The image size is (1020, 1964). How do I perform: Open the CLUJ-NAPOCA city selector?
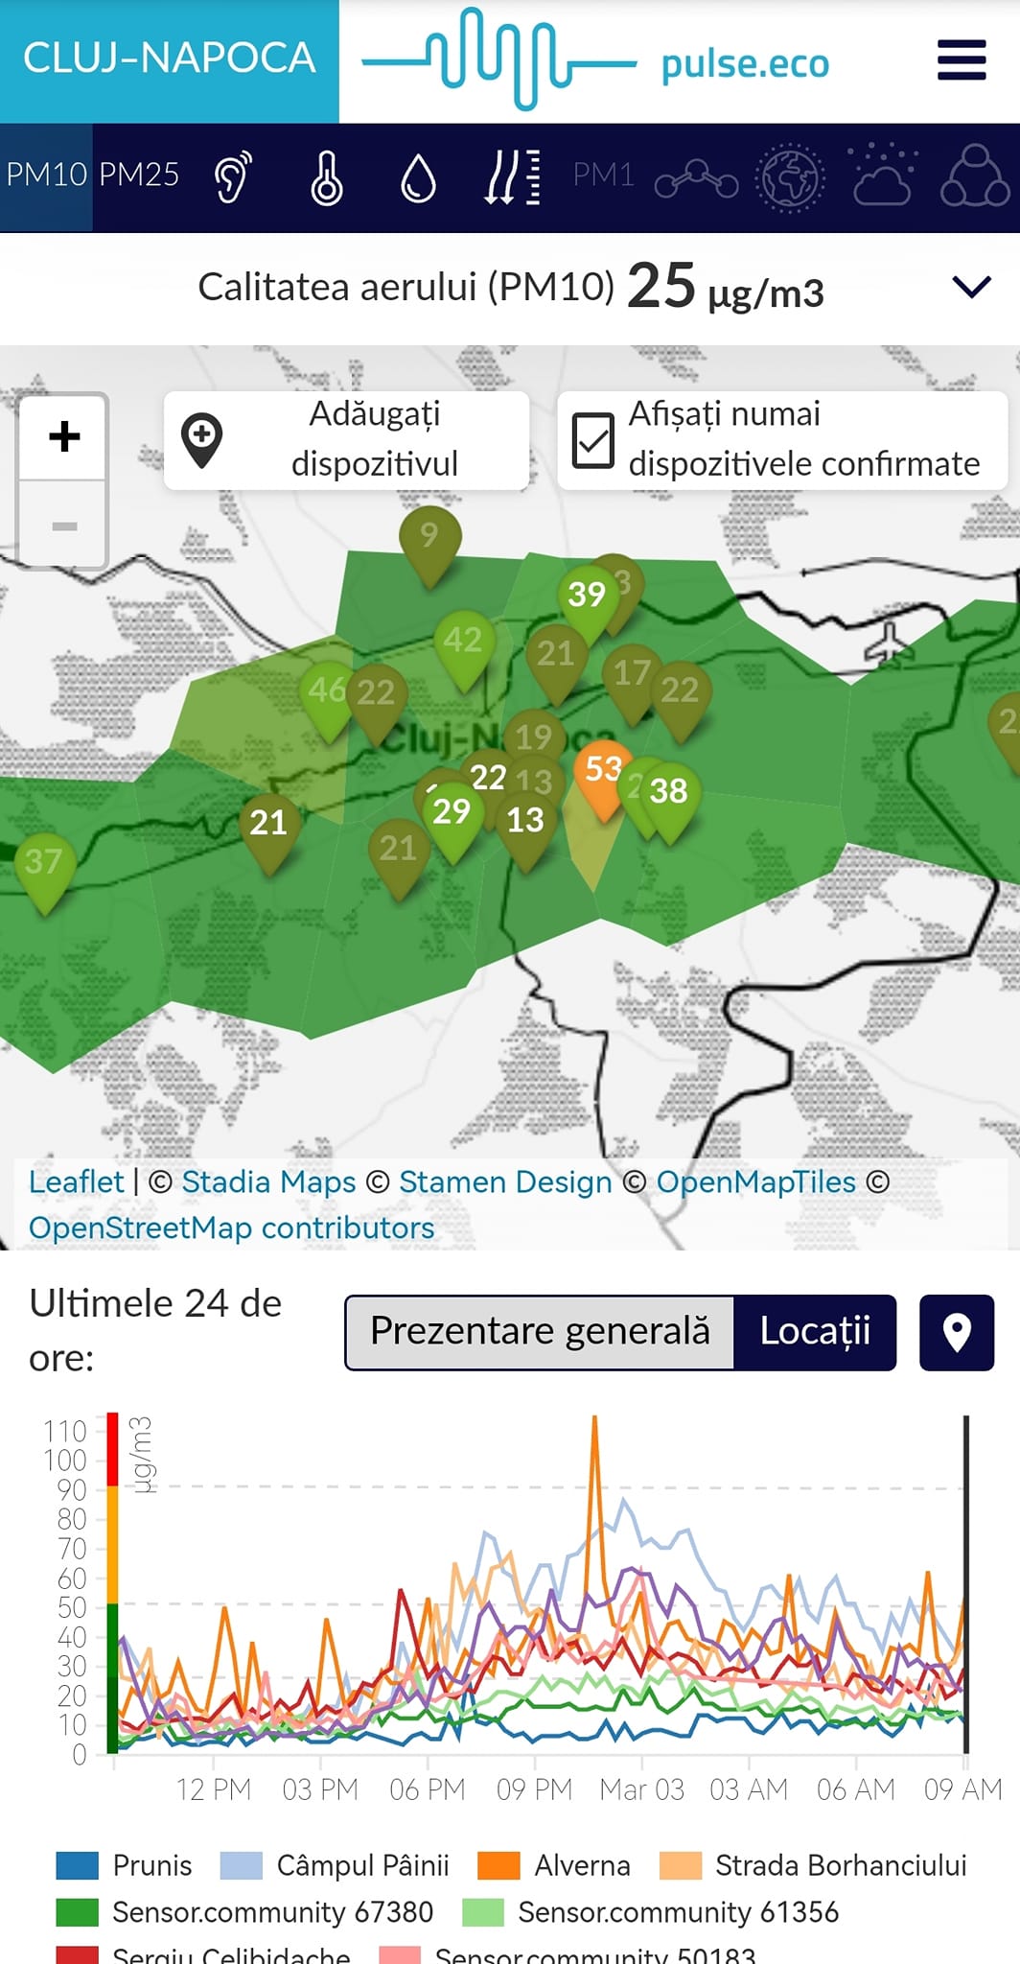[169, 60]
